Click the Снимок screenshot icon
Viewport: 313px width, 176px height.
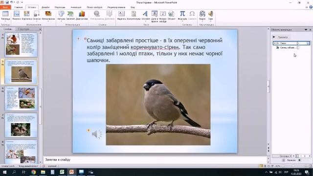point(37,14)
